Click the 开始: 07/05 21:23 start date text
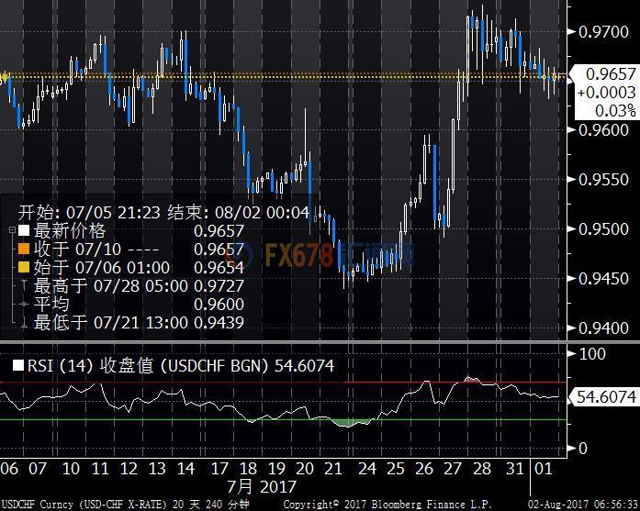Image resolution: width=640 pixels, height=511 pixels. coord(90,212)
